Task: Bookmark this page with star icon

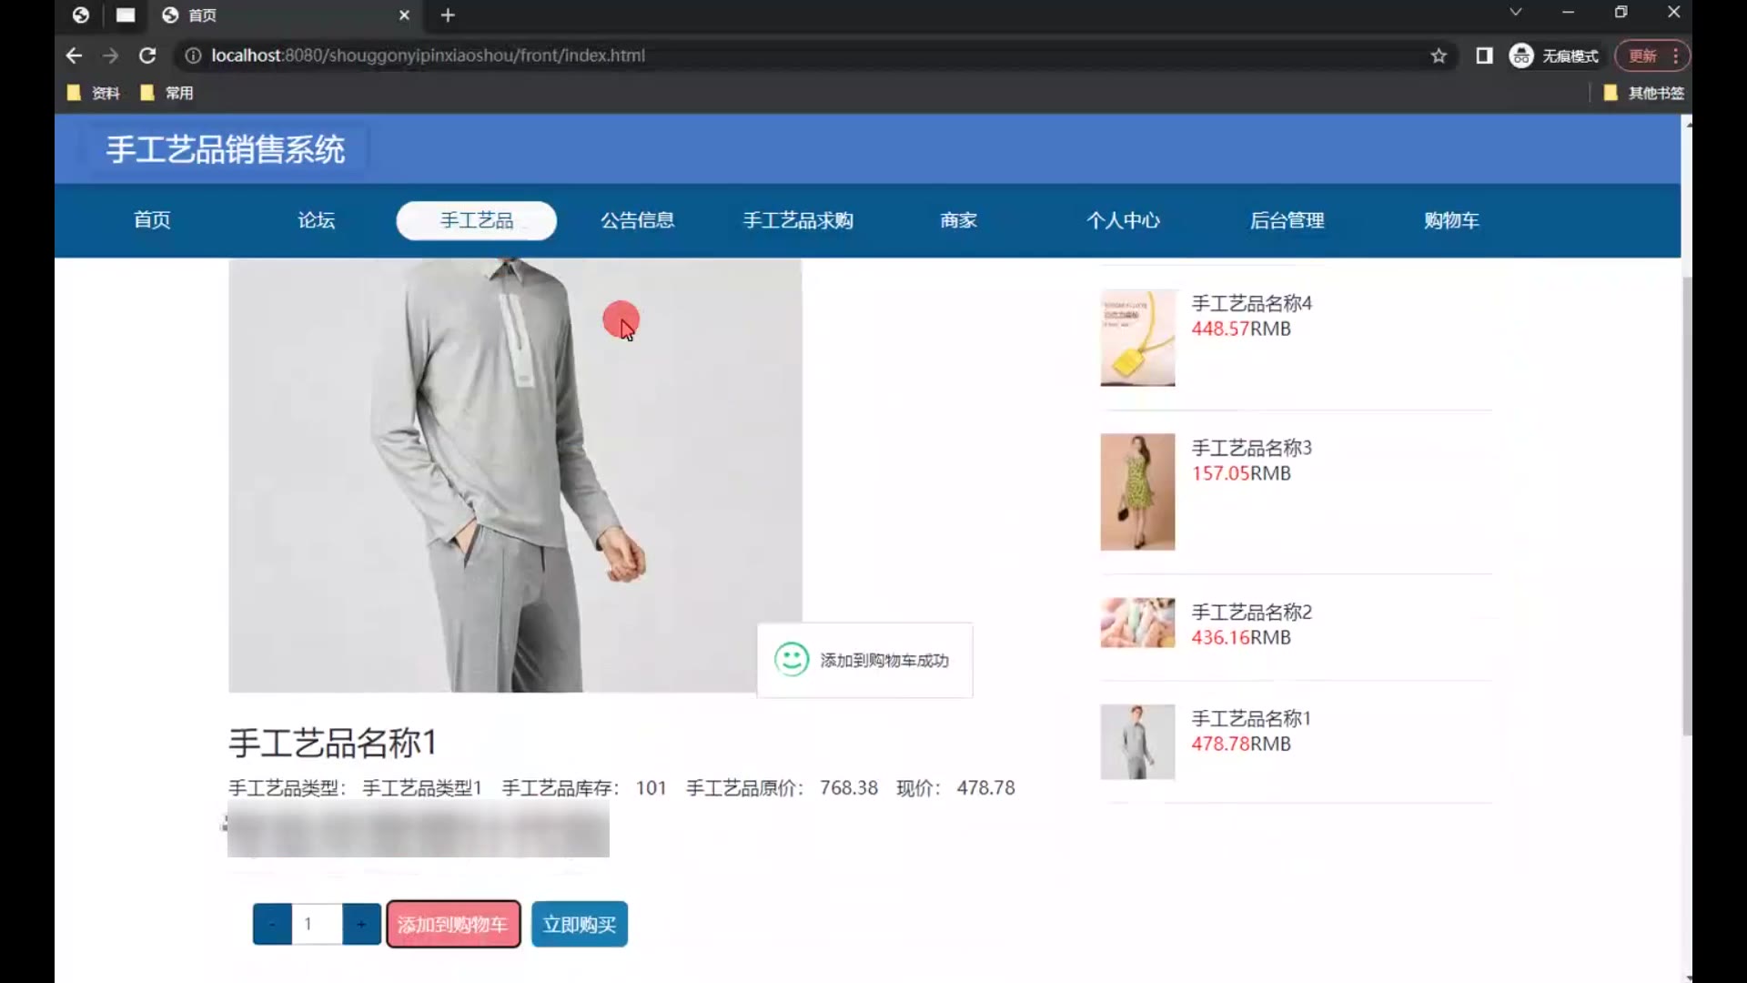Action: click(x=1439, y=56)
